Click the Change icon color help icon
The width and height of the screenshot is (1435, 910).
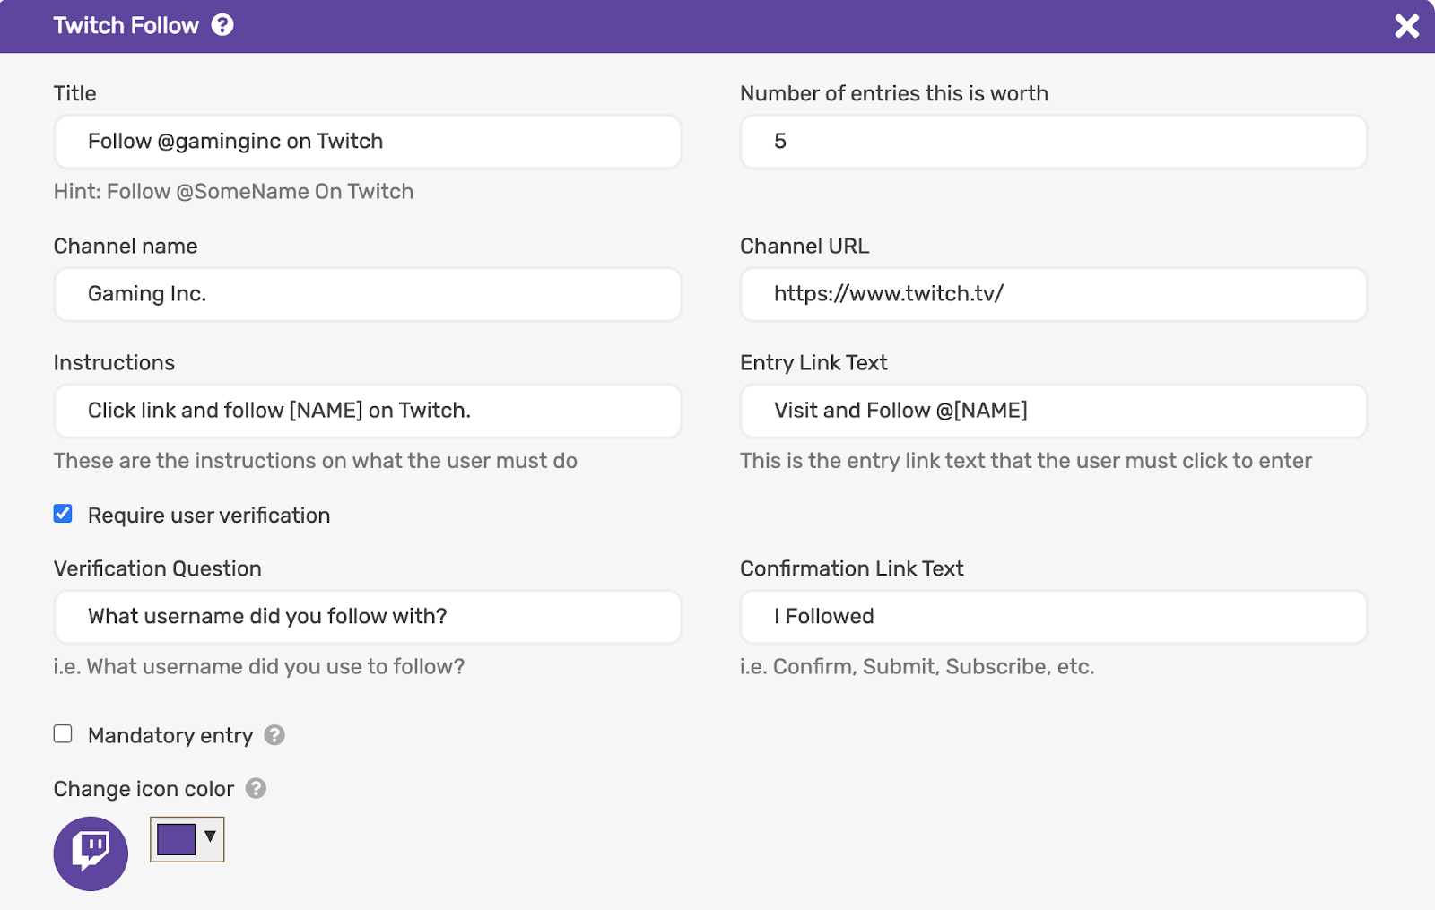pos(256,788)
